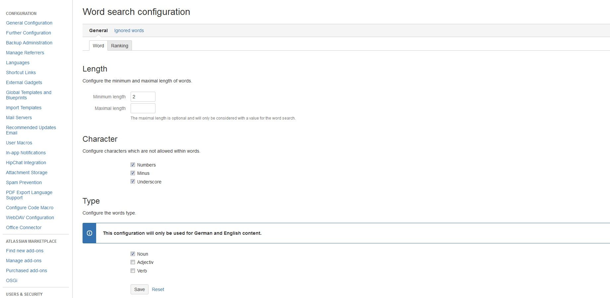The width and height of the screenshot is (610, 298).
Task: Toggle the Minus checkbox
Action: point(133,173)
